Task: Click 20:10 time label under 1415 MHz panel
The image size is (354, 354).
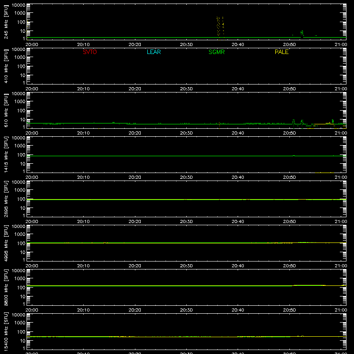Action: click(x=83, y=177)
